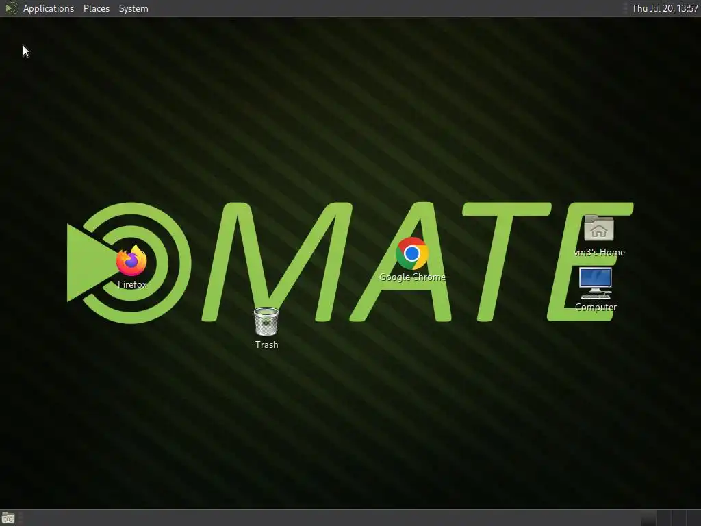
Task: Open the Firefox desktop shortcut
Action: pyautogui.click(x=131, y=261)
